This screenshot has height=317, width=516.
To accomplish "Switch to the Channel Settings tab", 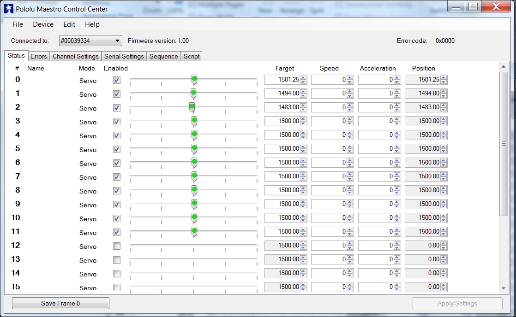I will pyautogui.click(x=75, y=56).
